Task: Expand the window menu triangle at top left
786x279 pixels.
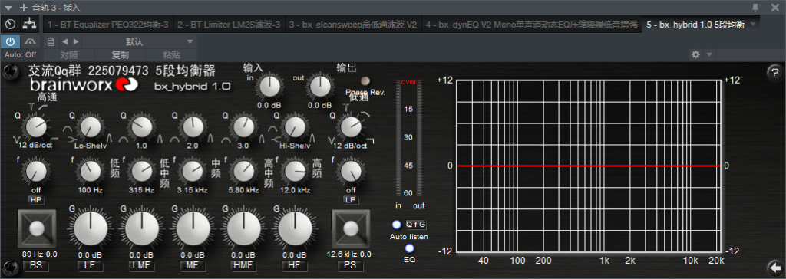Action: click(8, 8)
